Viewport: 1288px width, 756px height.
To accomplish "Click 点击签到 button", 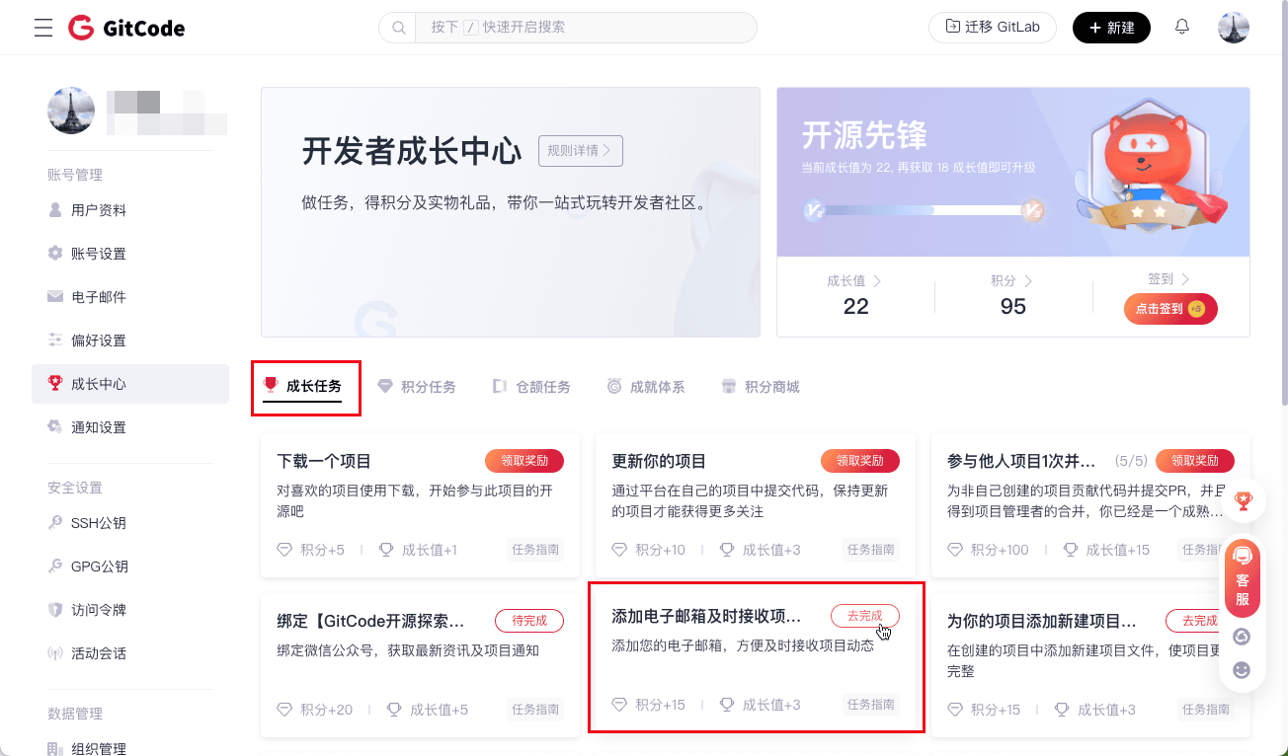I will coord(1169,309).
